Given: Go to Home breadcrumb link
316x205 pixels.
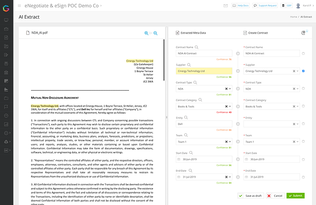Looking at the screenshot, I should [294, 17].
